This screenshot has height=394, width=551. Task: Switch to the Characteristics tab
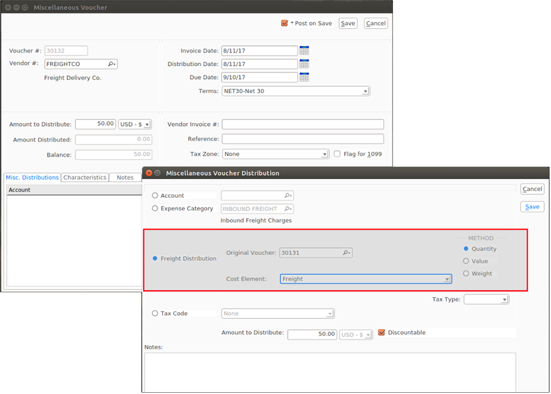(x=84, y=177)
